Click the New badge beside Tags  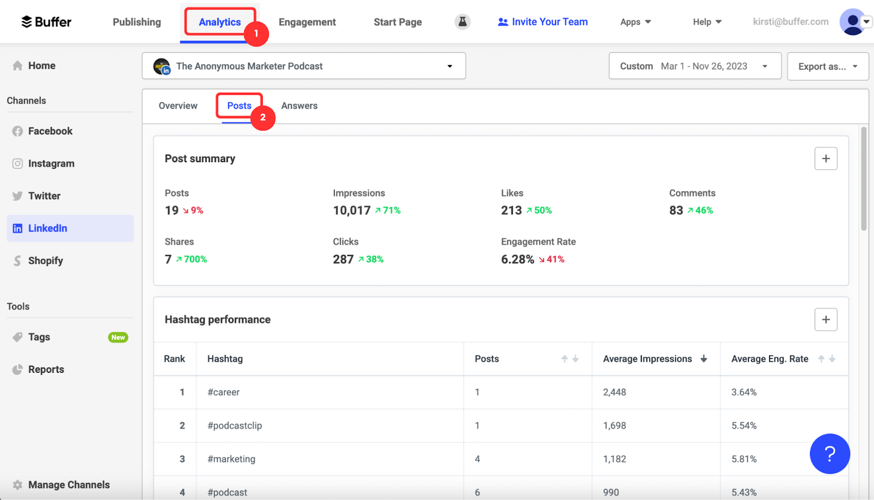(x=118, y=337)
